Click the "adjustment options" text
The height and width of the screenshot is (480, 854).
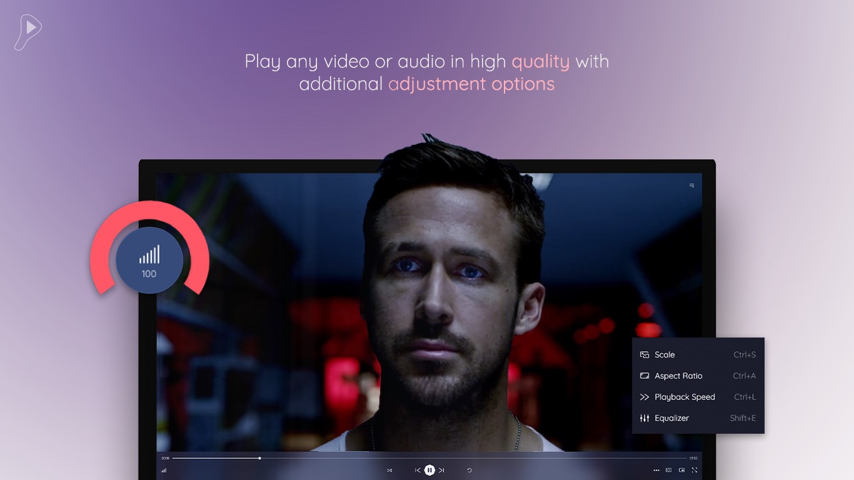click(x=471, y=84)
